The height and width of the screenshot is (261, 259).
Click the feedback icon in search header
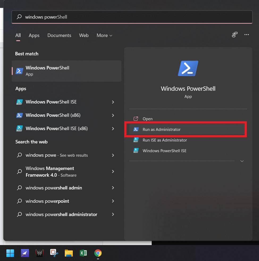[235, 35]
